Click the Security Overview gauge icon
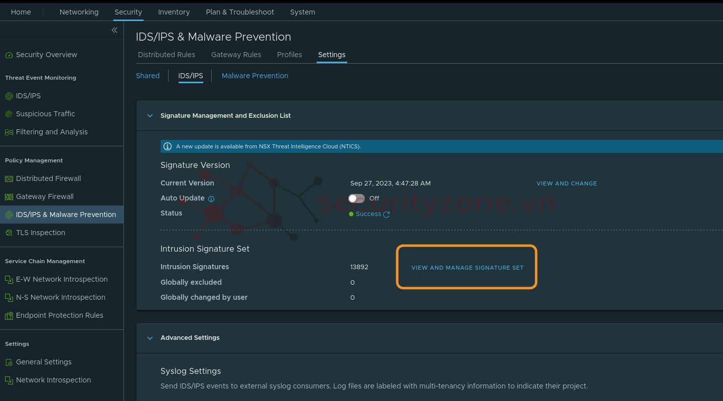The width and height of the screenshot is (723, 401). (9, 55)
